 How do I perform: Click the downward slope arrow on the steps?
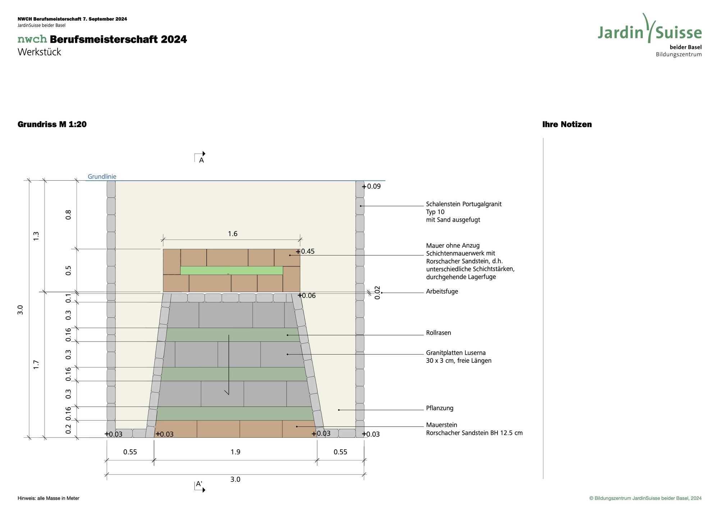pyautogui.click(x=229, y=364)
